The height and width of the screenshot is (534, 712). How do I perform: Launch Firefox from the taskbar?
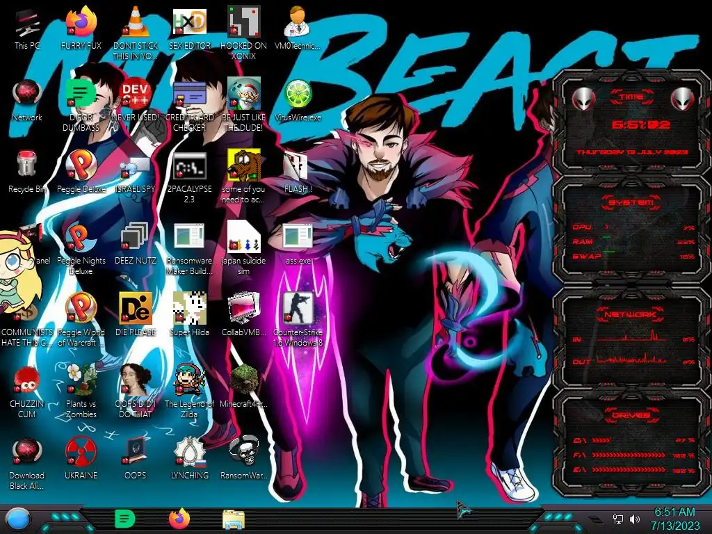(179, 519)
